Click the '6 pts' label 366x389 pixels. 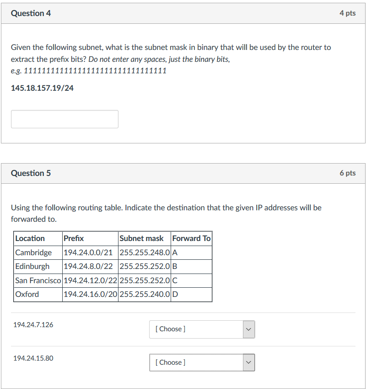click(x=347, y=173)
